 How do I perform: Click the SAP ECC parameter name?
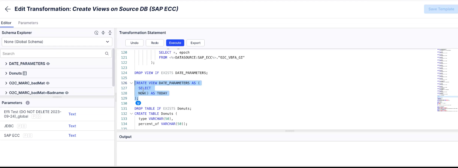pos(12,136)
